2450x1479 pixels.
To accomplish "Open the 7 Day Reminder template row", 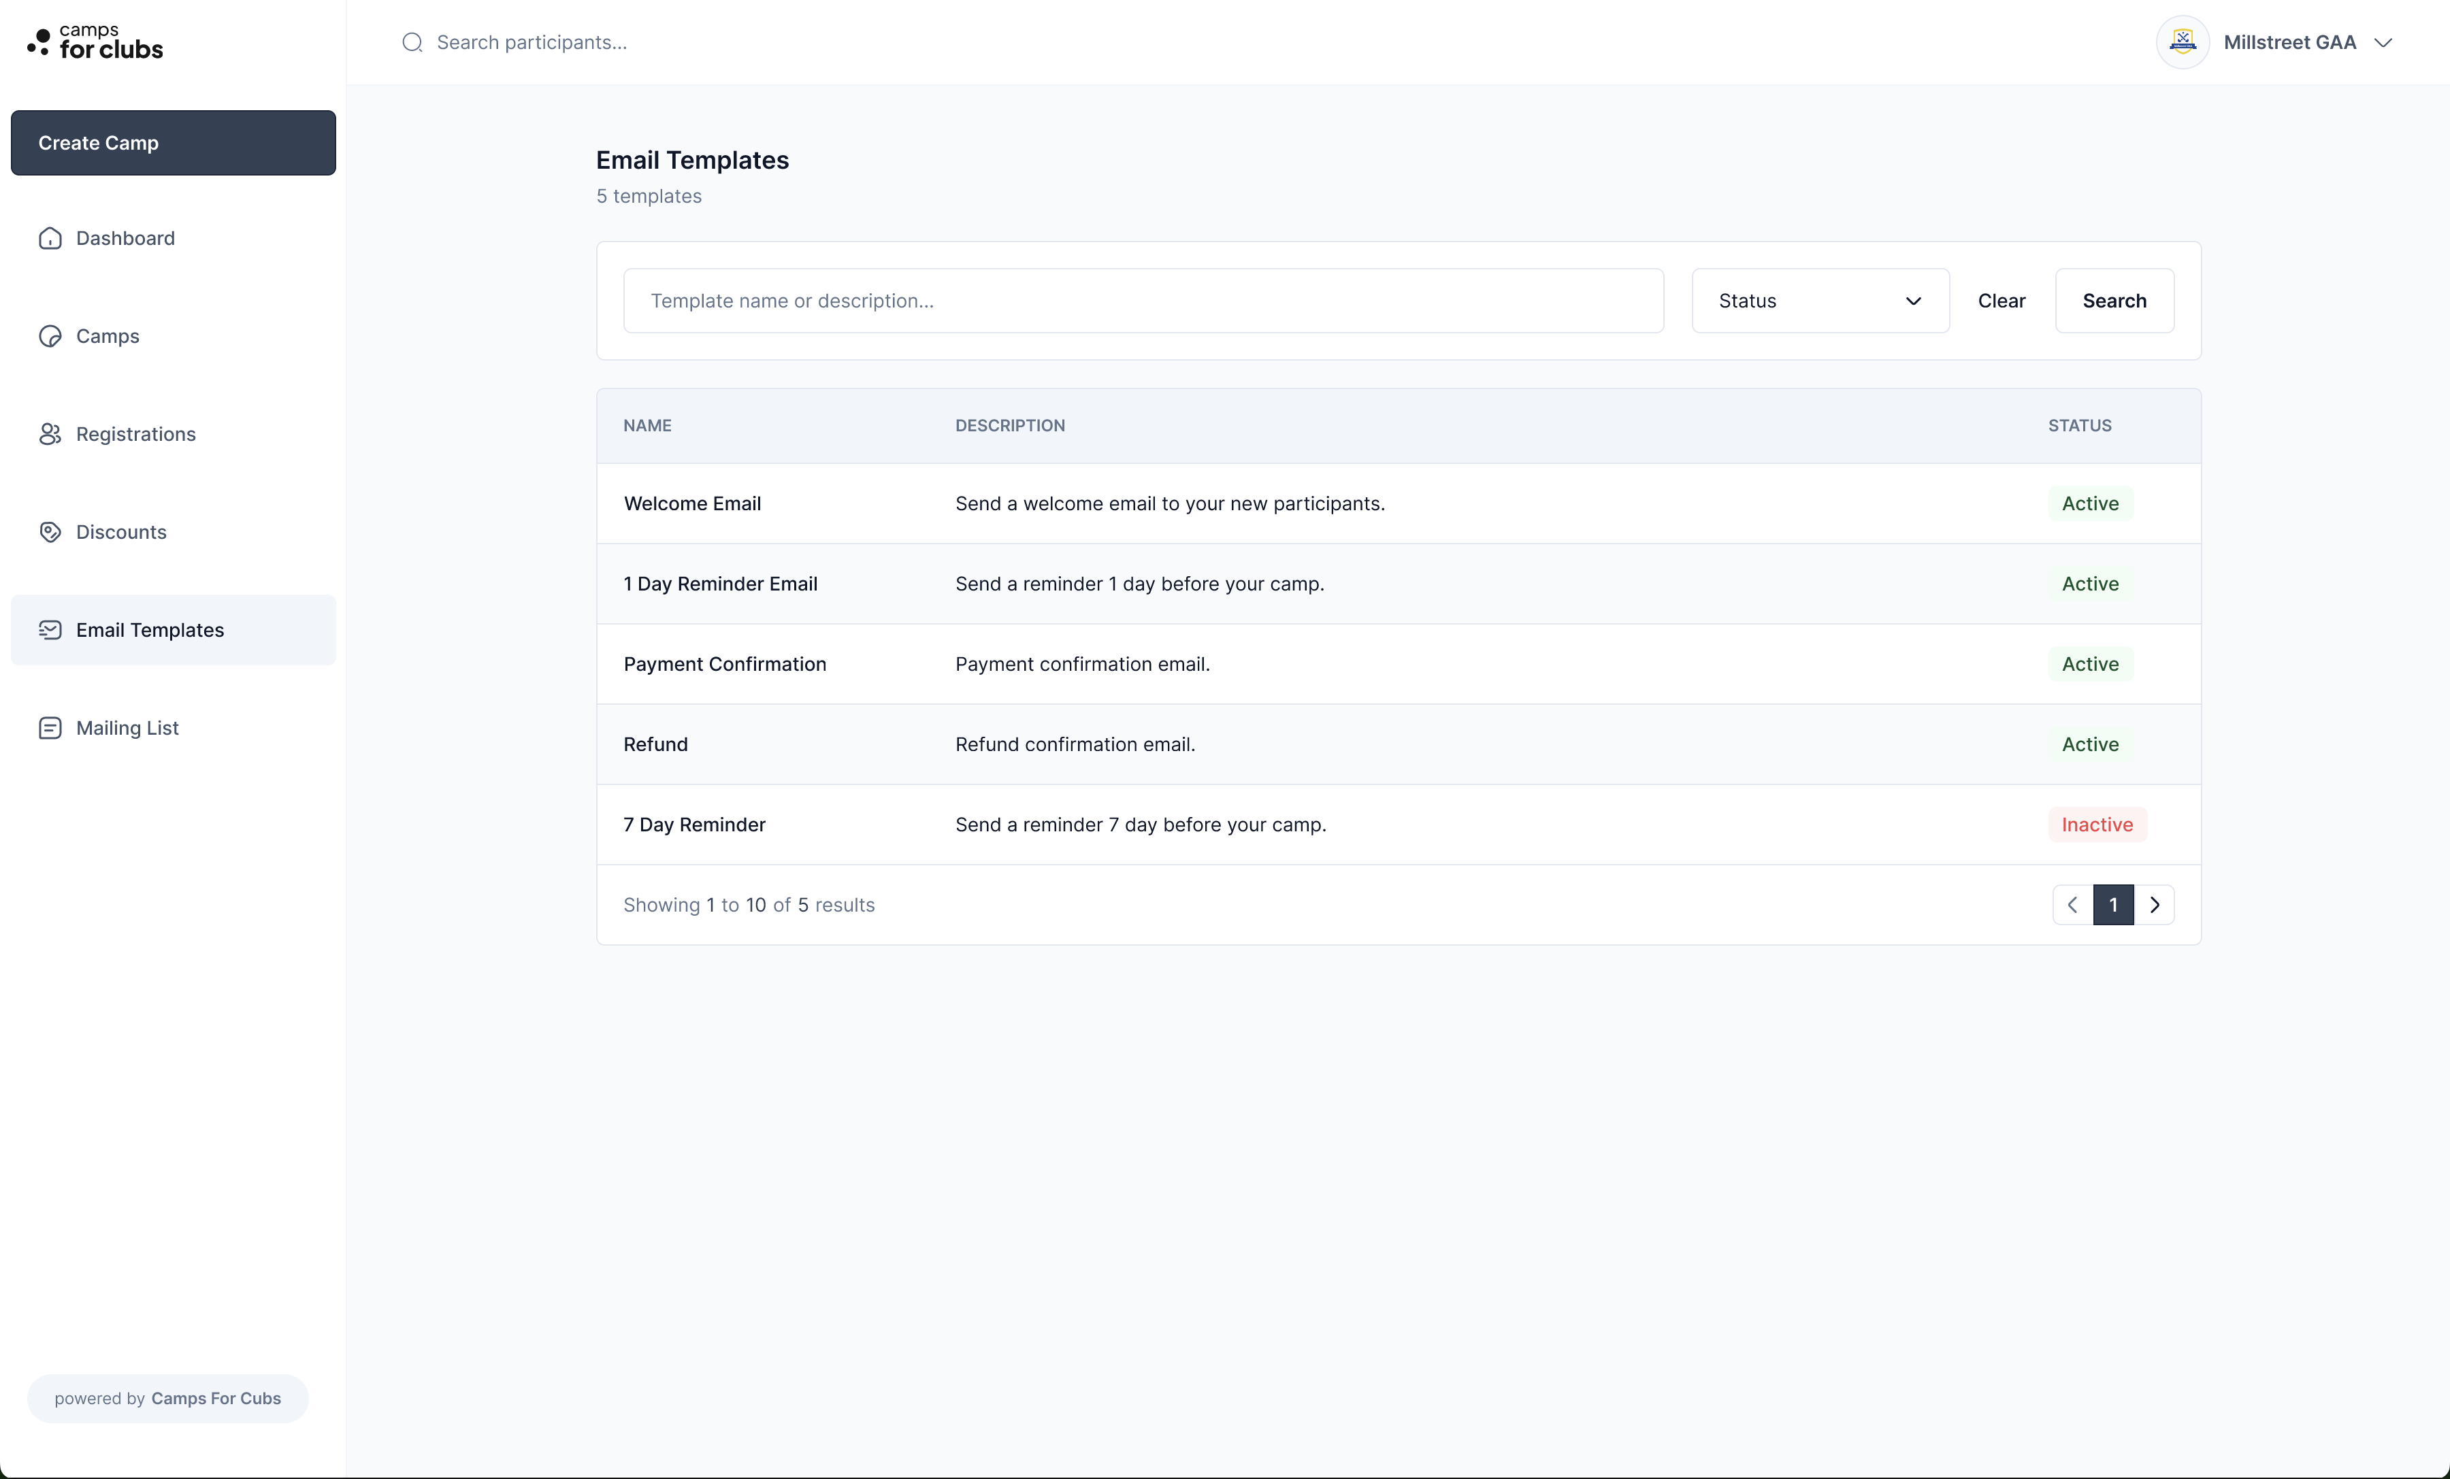I will coord(694,825).
